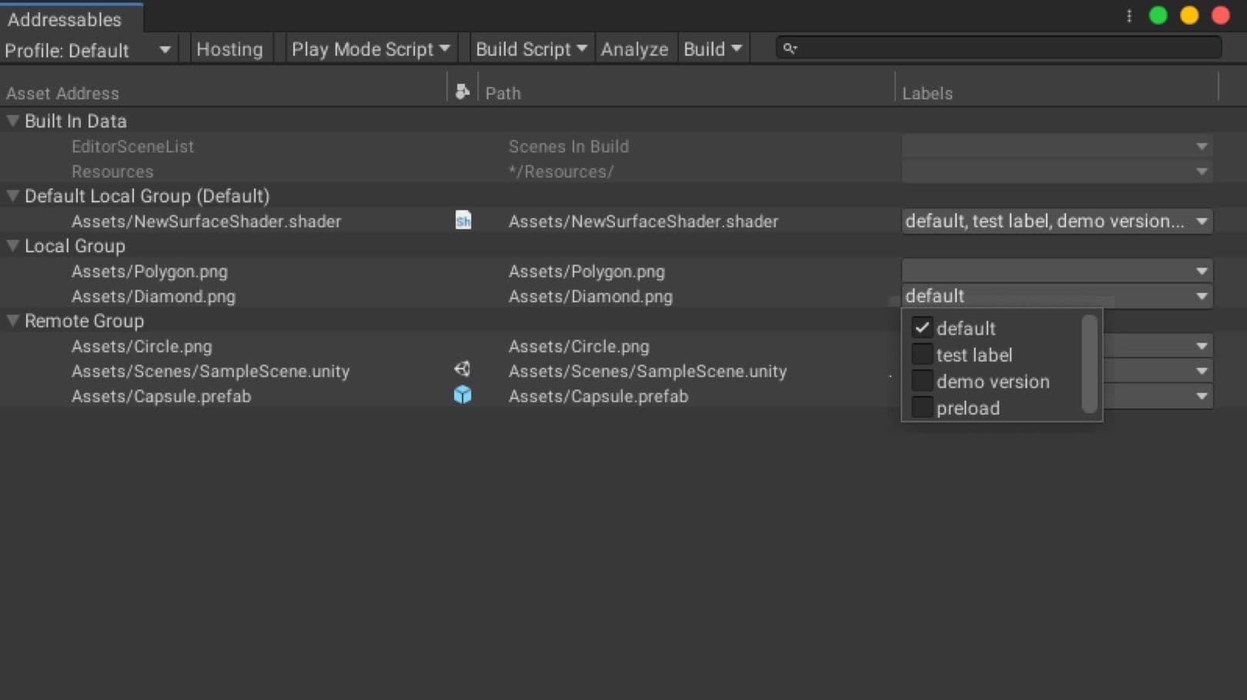Click the scrollbar inside the labels popup
Viewport: 1247px width, 700px height.
pos(1090,362)
